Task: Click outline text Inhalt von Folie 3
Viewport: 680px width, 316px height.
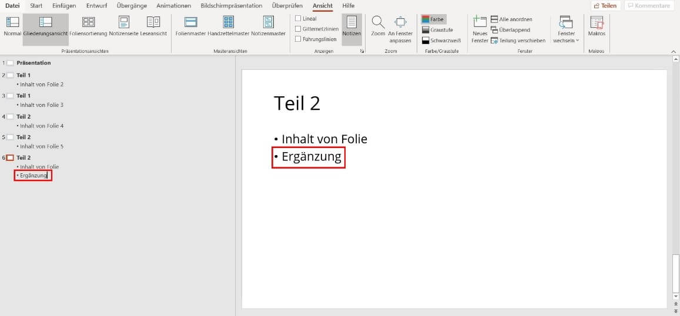Action: 42,105
